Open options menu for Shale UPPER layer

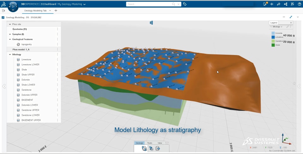pos(57,75)
